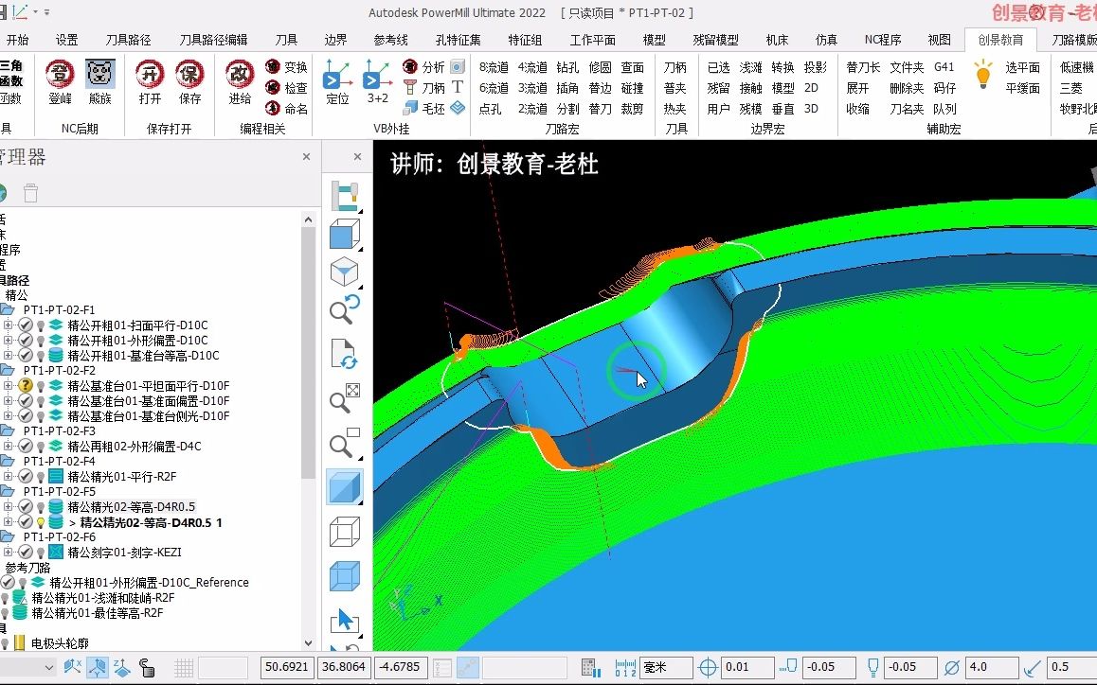This screenshot has height=685, width=1097.
Task: Toggle bulb of 精公刻字01-刻字-KEZI
Action: [x=41, y=553]
